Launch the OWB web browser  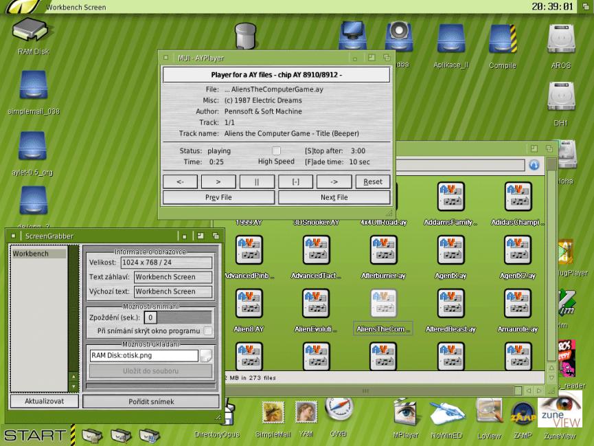pyautogui.click(x=339, y=411)
